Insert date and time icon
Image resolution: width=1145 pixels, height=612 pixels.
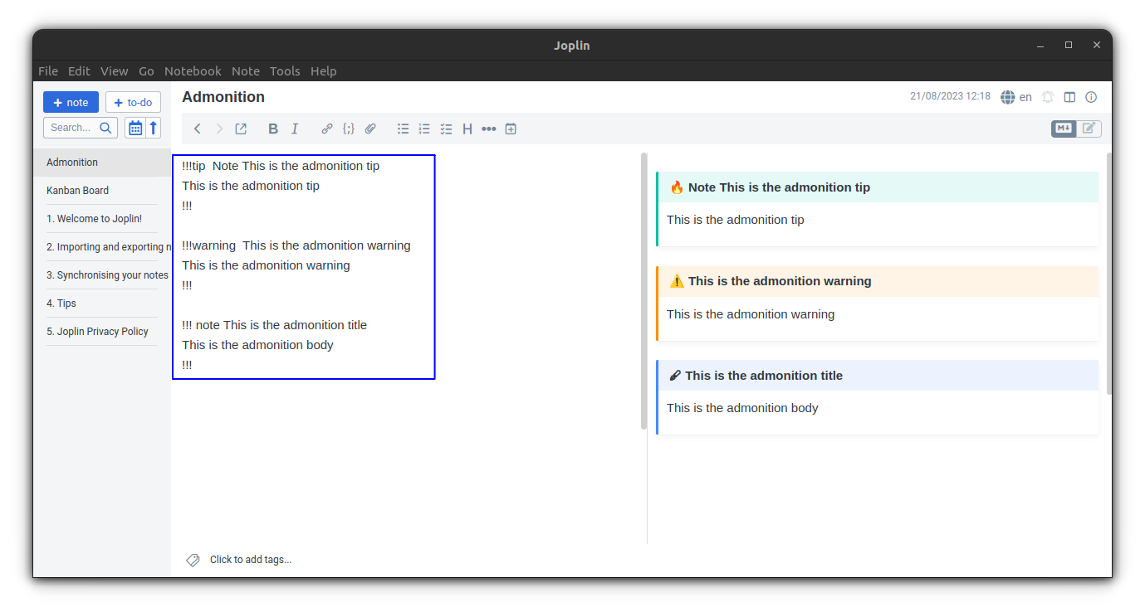(511, 129)
